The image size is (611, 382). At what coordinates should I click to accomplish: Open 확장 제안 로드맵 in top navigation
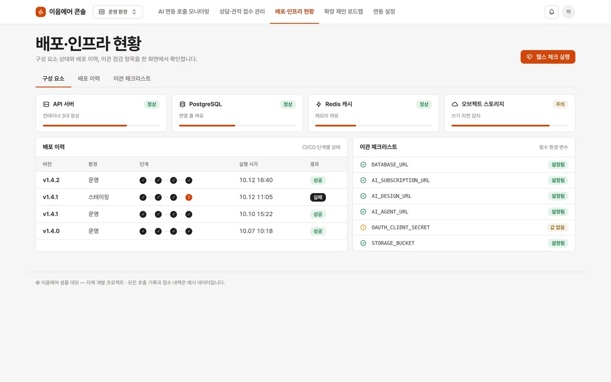pos(344,12)
